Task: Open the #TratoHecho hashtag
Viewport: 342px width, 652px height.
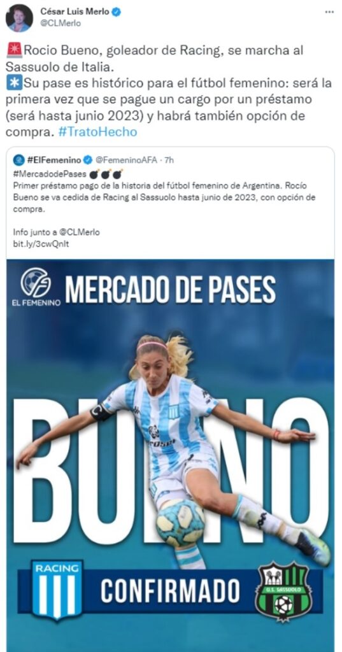Action: pos(98,132)
